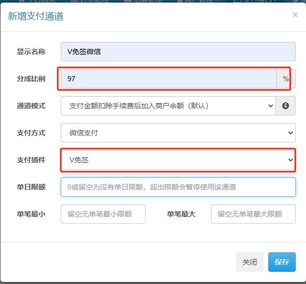306x284 pixels.
Task: Click the 单笔最小 label
Action: [x=31, y=214]
